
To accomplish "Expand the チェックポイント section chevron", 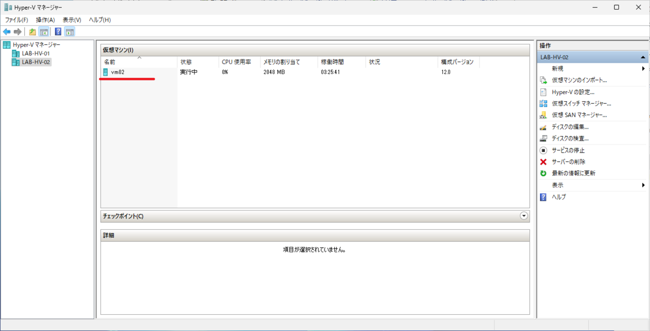I will [x=523, y=216].
